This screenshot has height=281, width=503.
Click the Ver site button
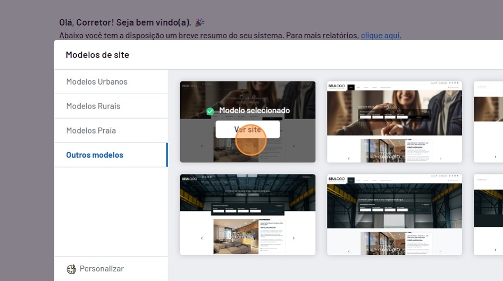(x=247, y=129)
